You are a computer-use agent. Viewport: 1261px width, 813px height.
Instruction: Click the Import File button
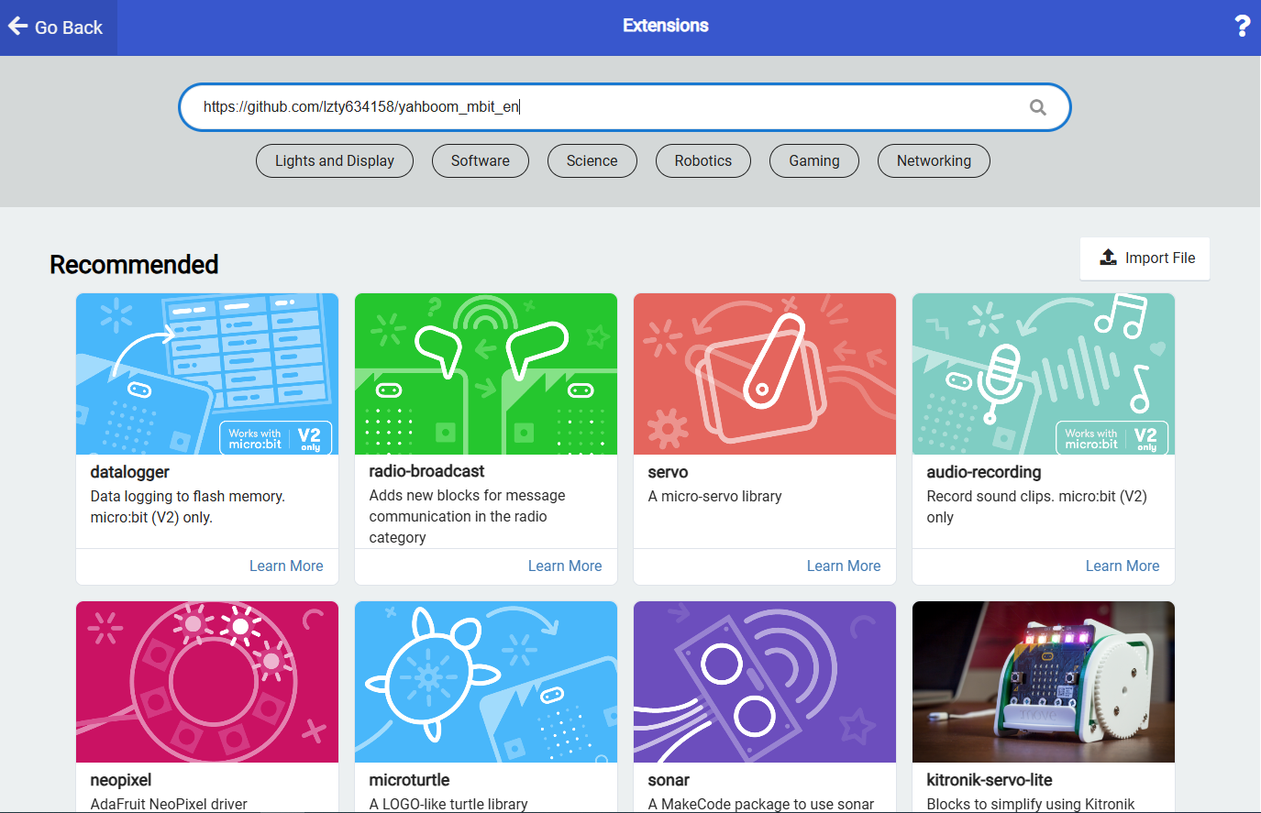click(x=1145, y=258)
